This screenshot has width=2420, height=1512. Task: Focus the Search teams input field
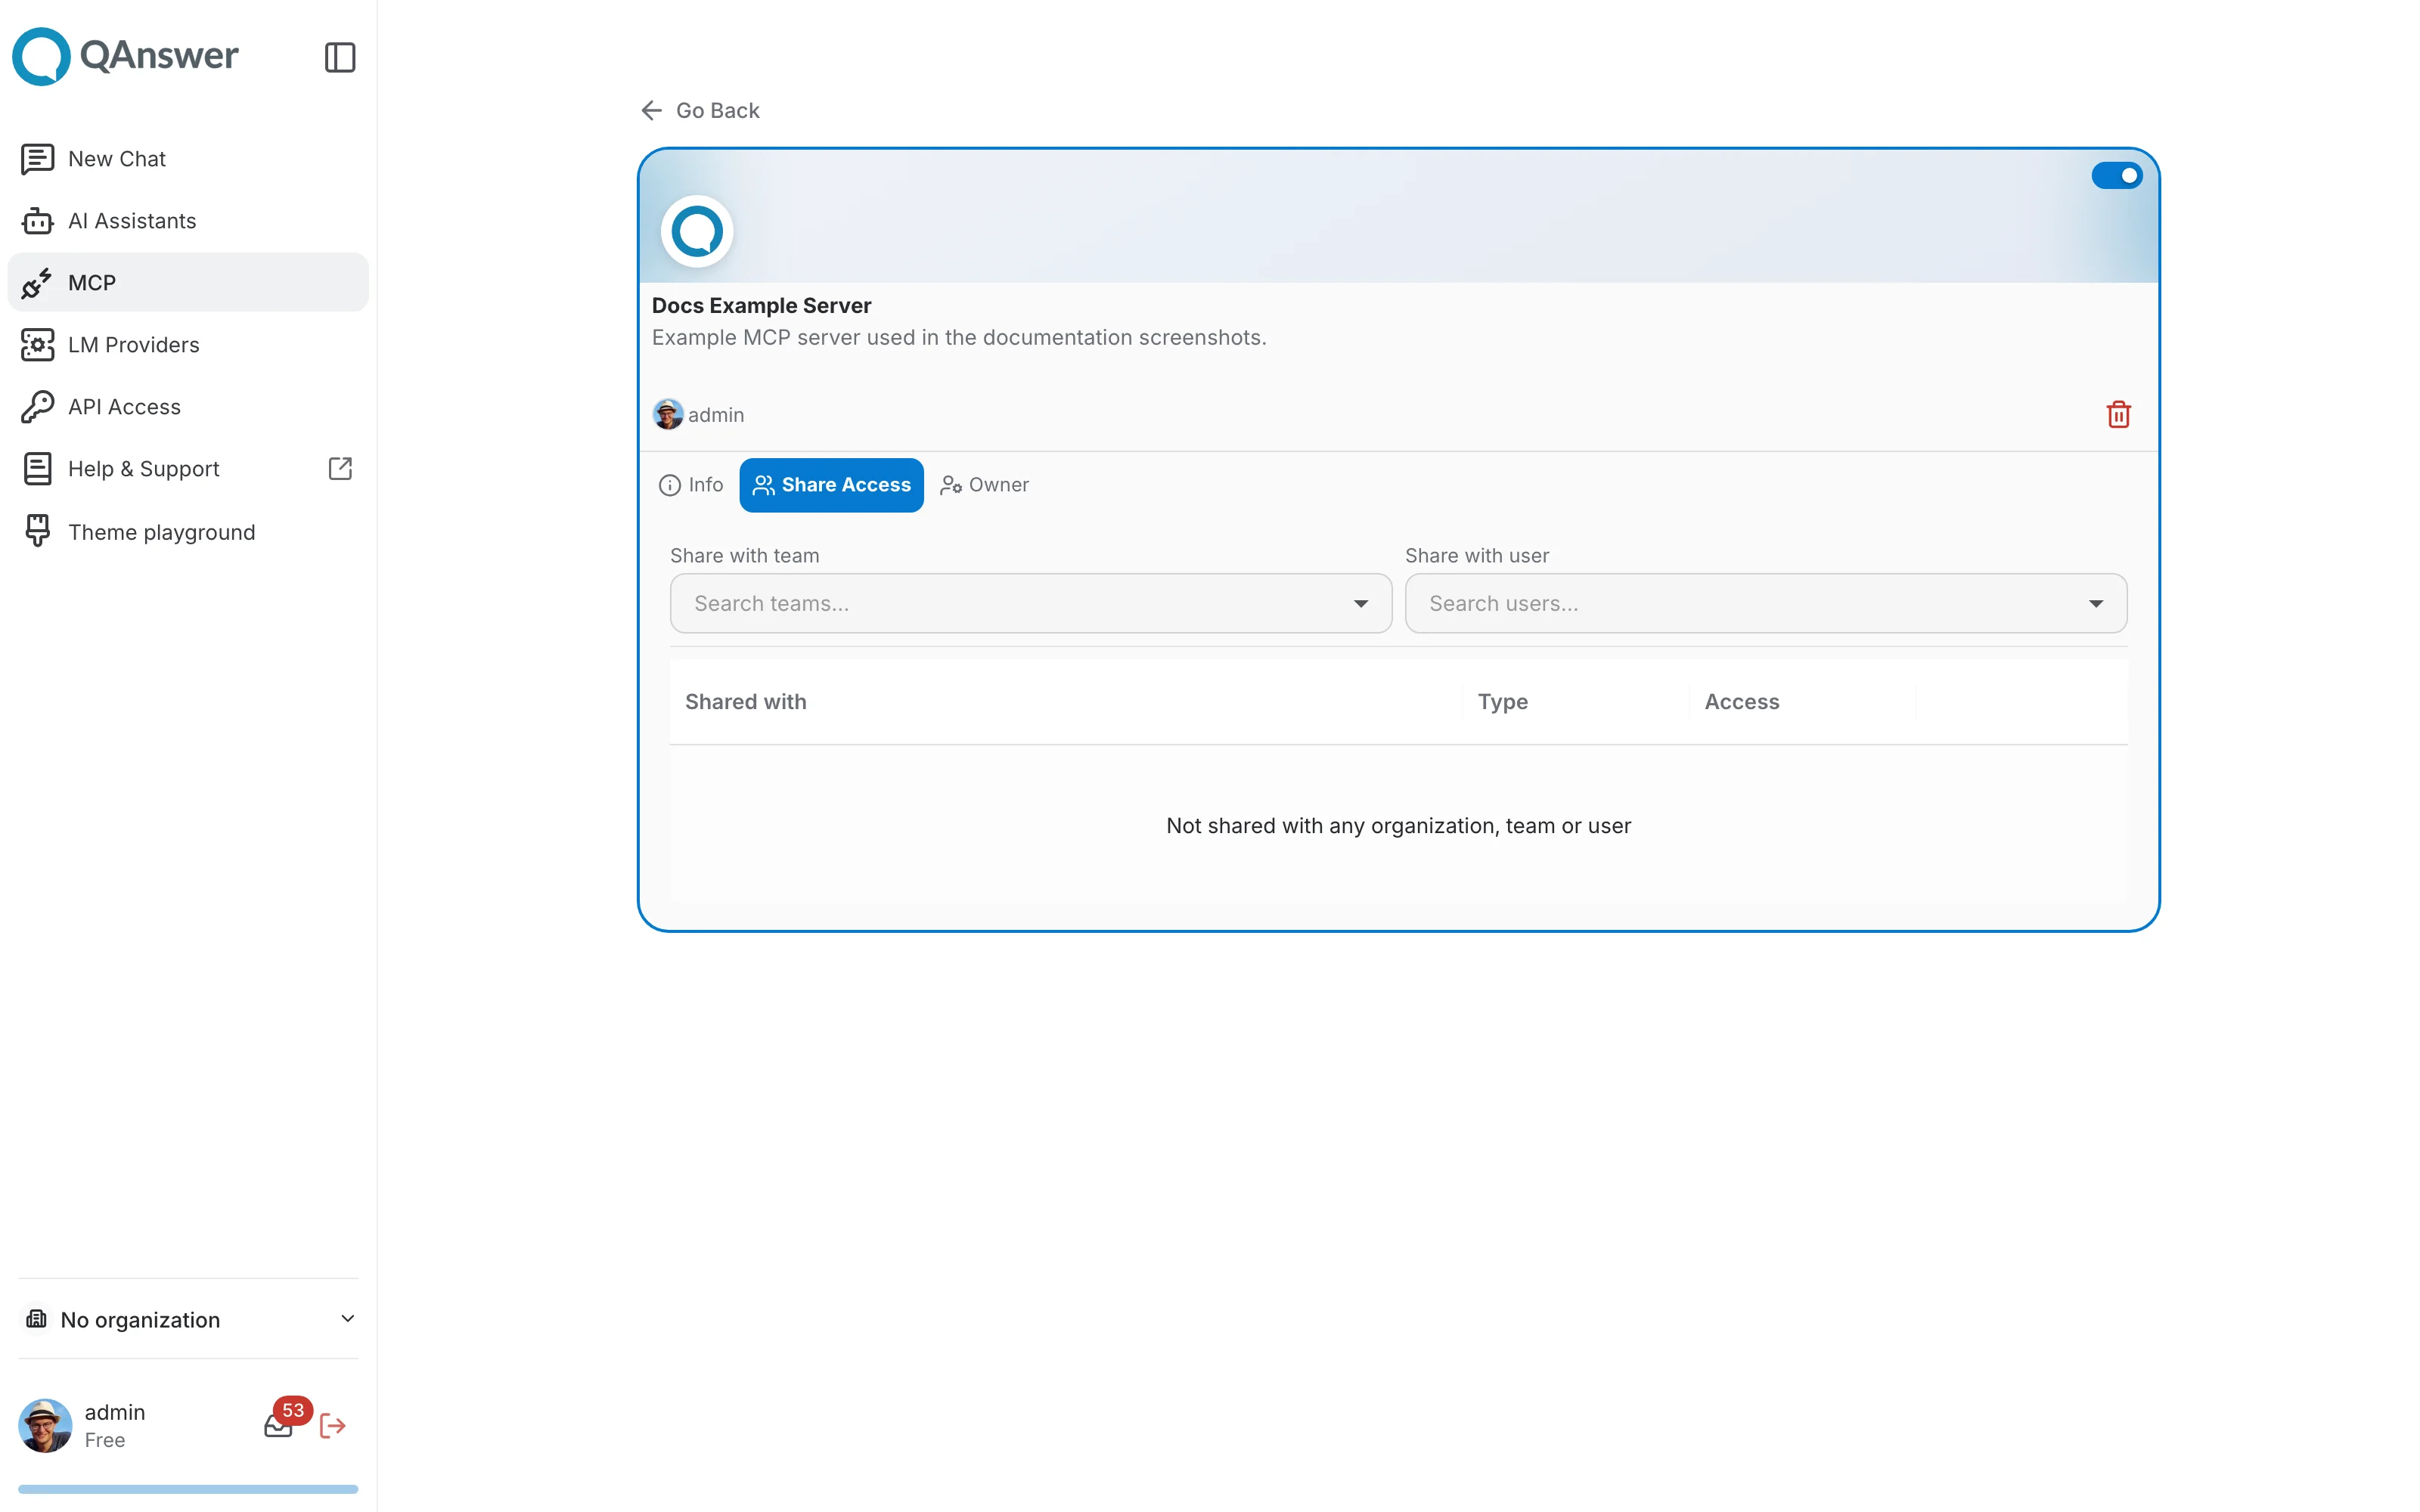click(x=1031, y=603)
